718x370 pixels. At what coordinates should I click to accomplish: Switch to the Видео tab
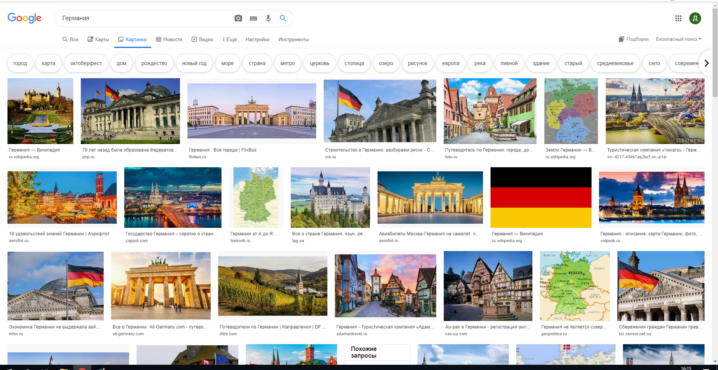(202, 39)
